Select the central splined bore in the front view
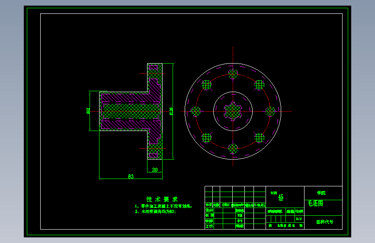 233,111
